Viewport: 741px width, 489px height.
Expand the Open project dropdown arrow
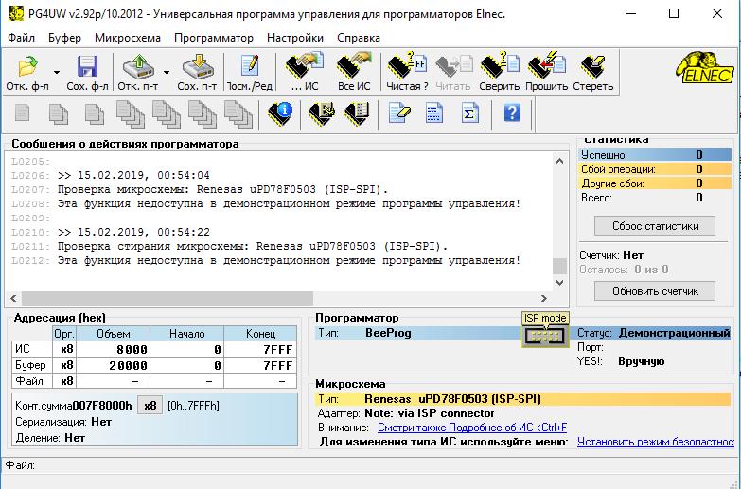167,72
